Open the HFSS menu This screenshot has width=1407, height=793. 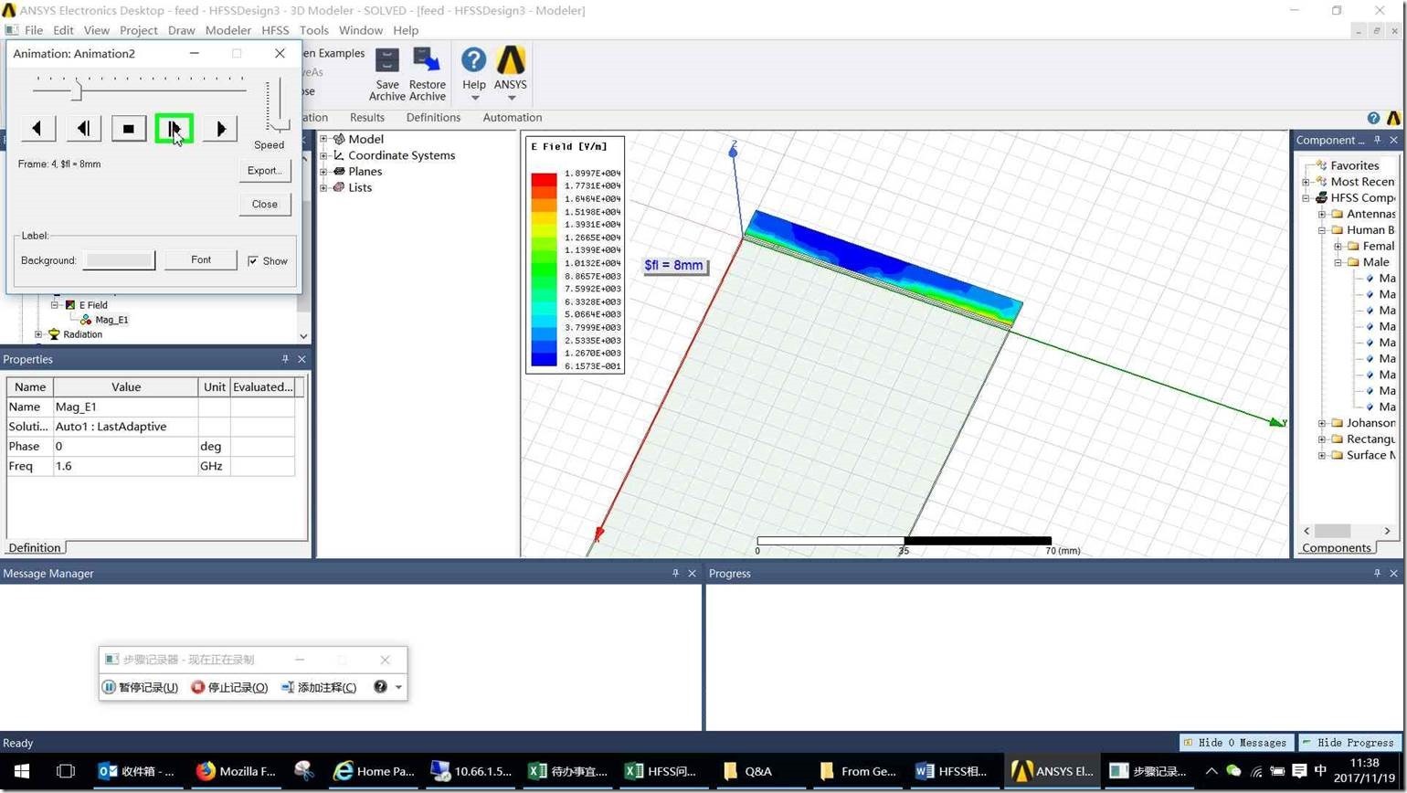(x=275, y=30)
